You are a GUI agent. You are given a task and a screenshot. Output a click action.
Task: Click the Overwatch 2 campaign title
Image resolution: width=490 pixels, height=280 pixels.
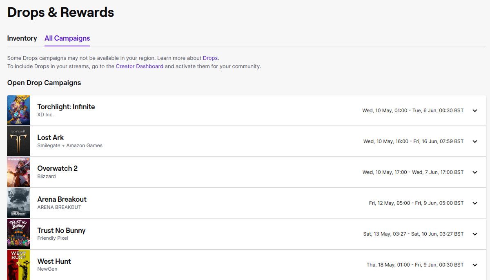click(58, 168)
